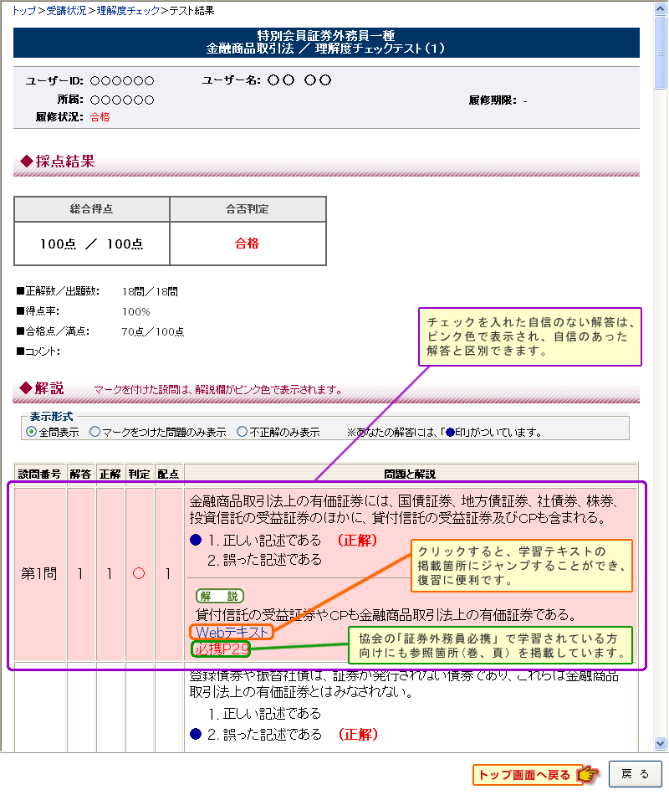Click the diamond icon beside 採点結果 heading
The height and width of the screenshot is (795, 669).
(25, 162)
